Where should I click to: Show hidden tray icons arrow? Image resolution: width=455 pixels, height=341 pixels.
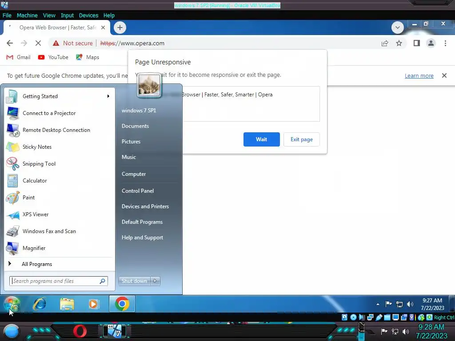click(378, 304)
